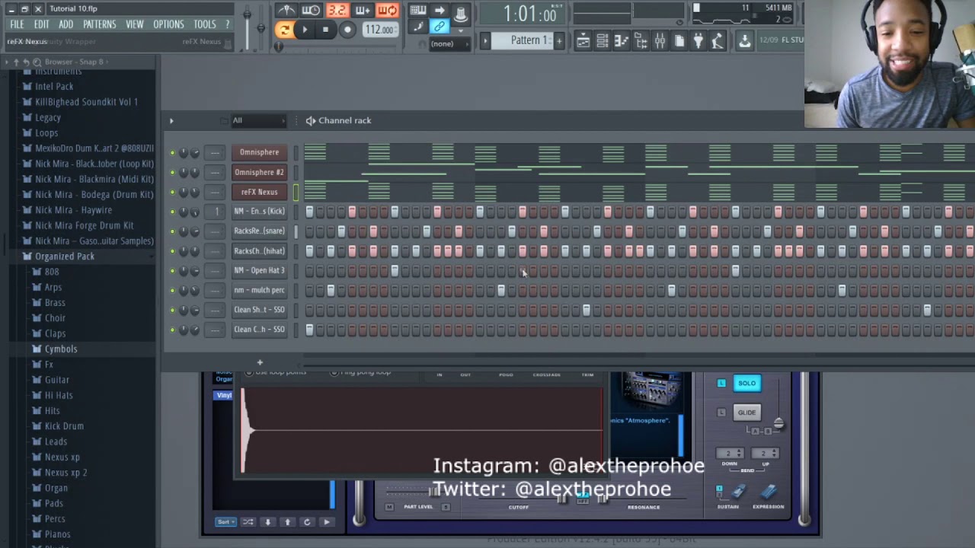
Task: Open the Nick Mira Forge Drum Kit folder
Action: pyautogui.click(x=84, y=225)
